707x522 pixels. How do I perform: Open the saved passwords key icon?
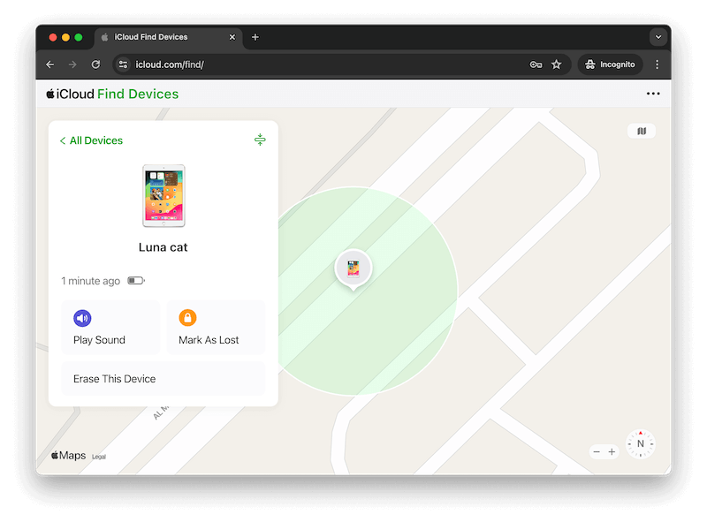536,64
